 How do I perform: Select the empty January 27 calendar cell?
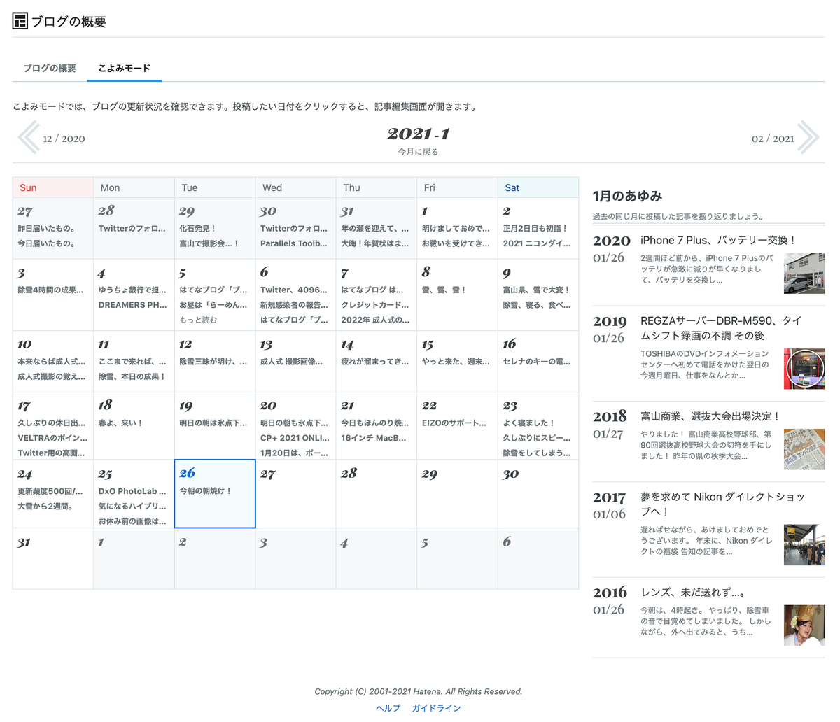295,494
